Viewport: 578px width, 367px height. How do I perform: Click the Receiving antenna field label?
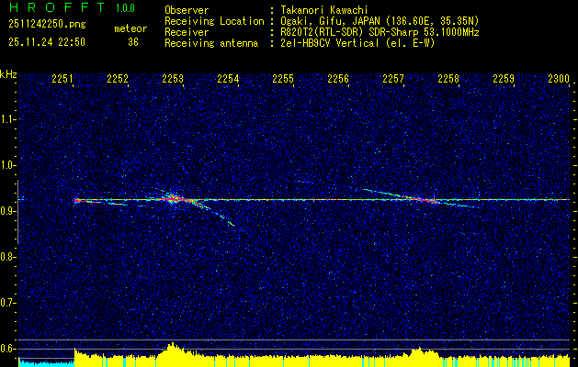coord(211,43)
